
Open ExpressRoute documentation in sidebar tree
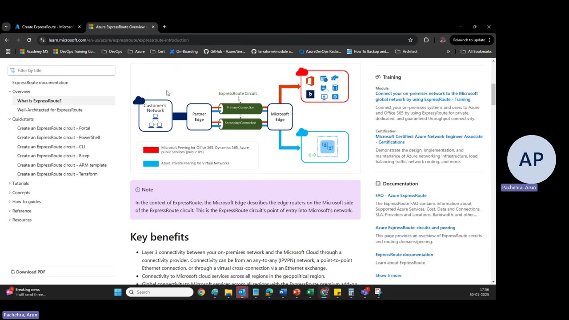(40, 83)
